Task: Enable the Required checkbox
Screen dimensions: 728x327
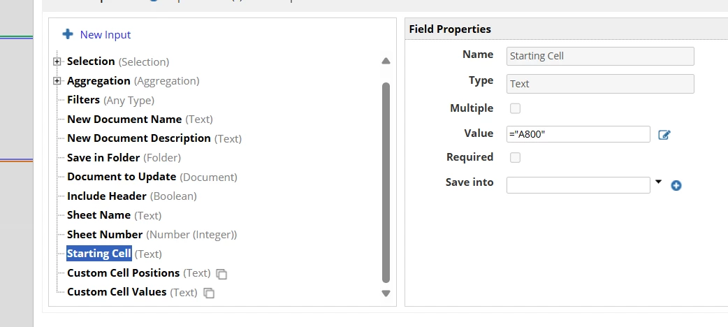Action: (515, 157)
